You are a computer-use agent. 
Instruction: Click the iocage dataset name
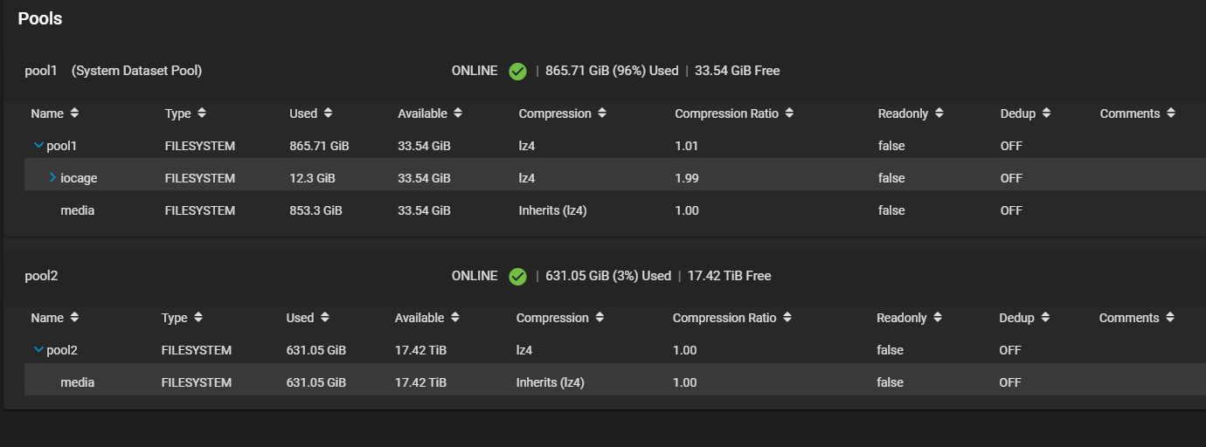79,178
